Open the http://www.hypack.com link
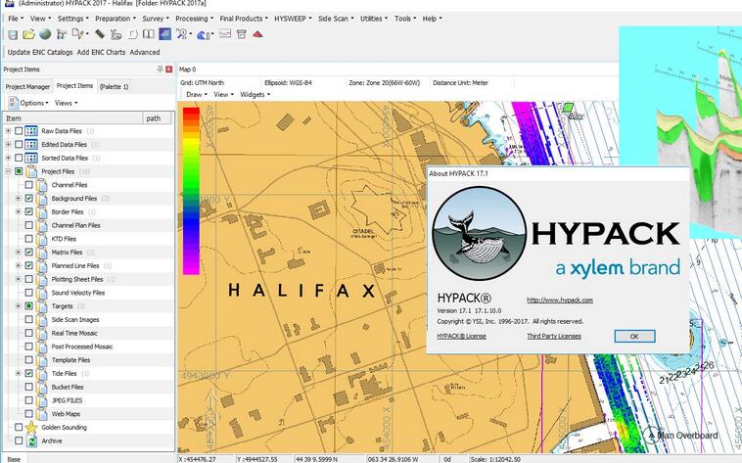The height and width of the screenshot is (463, 742). (x=560, y=301)
